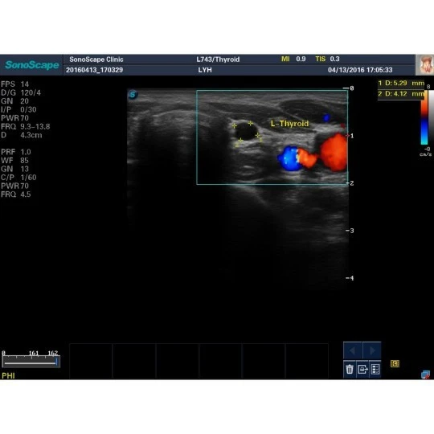Screen dimensions: 434x434
Task: Go to previous thumbnail page arrow
Action: [x=353, y=350]
